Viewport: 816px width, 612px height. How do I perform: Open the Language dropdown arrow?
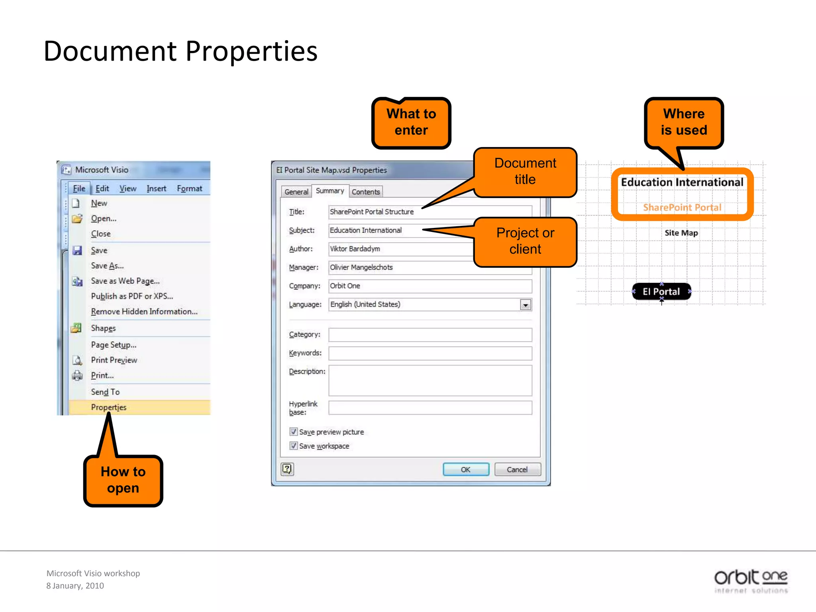(x=526, y=305)
